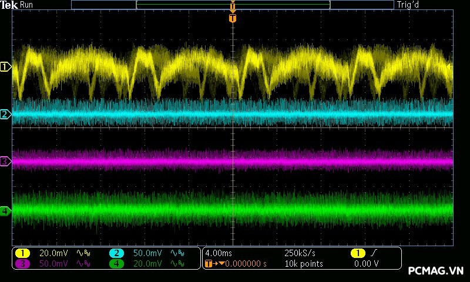Click the Tek logo

[9, 5]
